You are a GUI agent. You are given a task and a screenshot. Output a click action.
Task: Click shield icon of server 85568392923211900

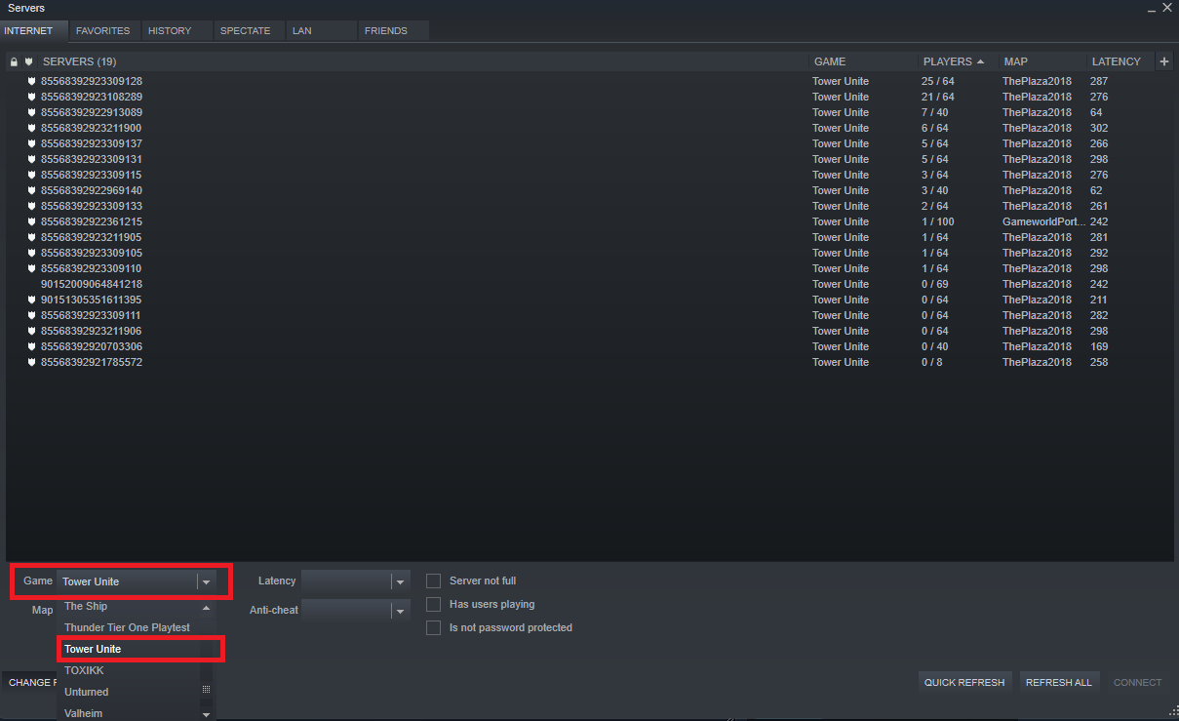(31, 128)
